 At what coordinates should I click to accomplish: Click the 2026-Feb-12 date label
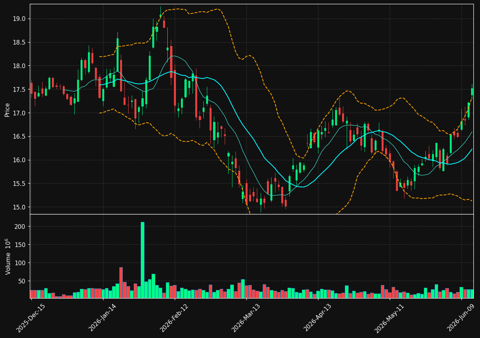tap(174, 318)
